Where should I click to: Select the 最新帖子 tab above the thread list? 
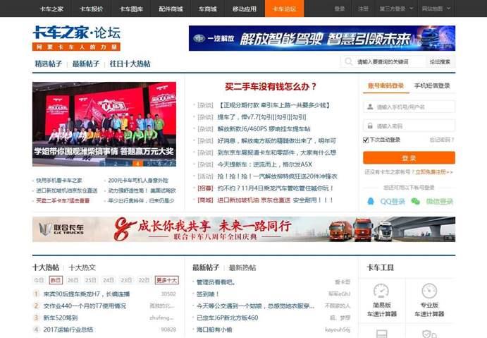206,267
